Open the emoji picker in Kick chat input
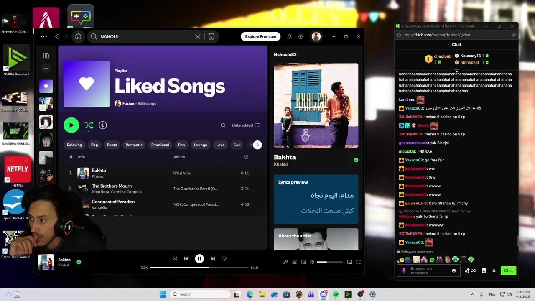Viewport: 535px width, 301px height. 454,270
